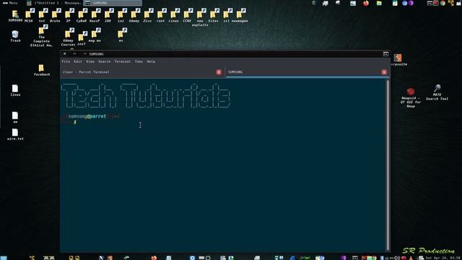Image resolution: width=462 pixels, height=260 pixels.
Task: Select the snif folder shortcut
Action: pos(82,38)
